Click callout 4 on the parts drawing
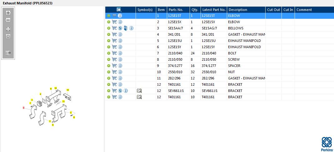Screen dimensions: 334x152 pyautogui.click(x=41, y=94)
